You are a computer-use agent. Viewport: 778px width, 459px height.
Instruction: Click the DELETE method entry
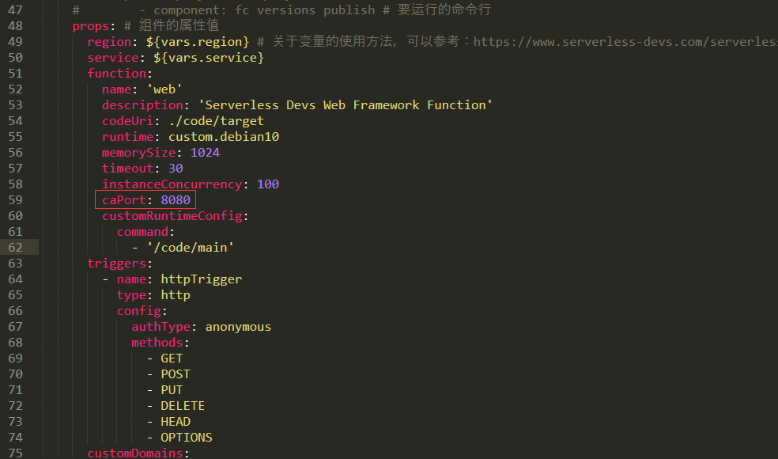tap(183, 406)
